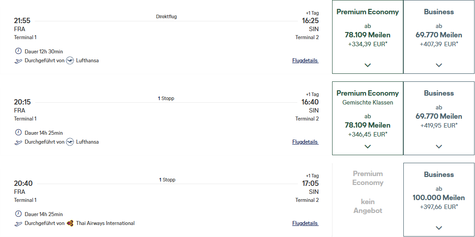Click the Lufthansa logo on the 21:55 direct flight

tap(70, 60)
